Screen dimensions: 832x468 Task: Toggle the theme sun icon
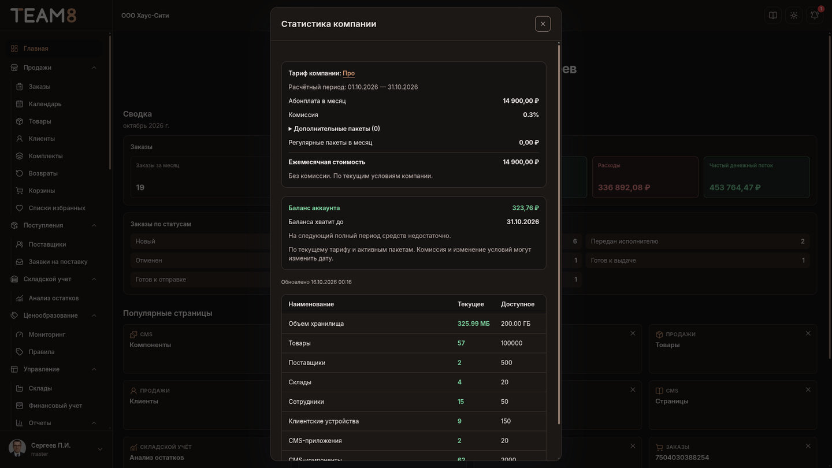point(794,15)
